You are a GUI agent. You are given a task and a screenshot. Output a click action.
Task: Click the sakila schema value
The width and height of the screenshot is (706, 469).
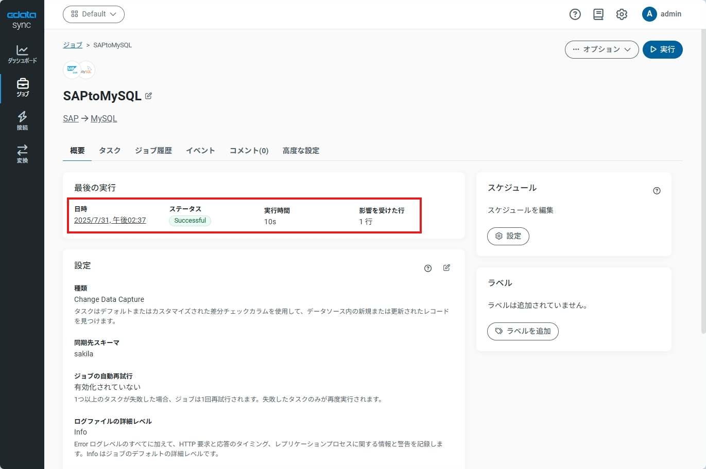[84, 354]
